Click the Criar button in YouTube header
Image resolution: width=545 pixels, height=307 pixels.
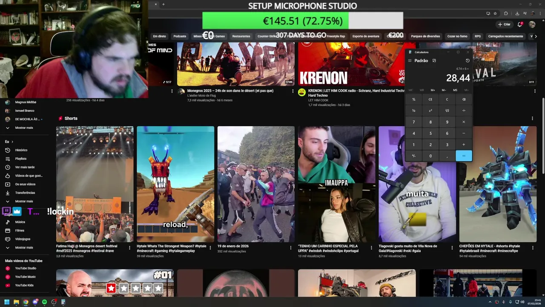point(504,24)
